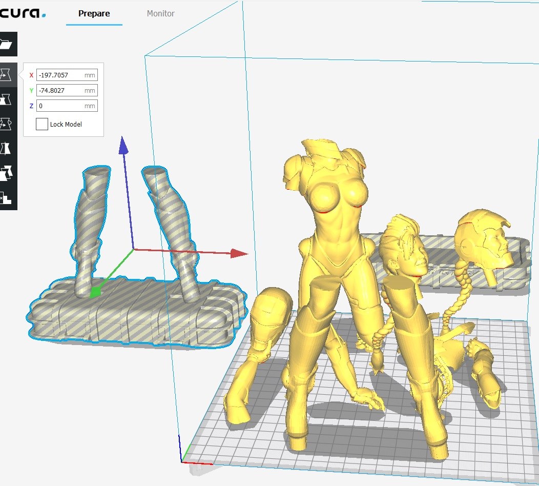Image resolution: width=539 pixels, height=486 pixels.
Task: Click the green Y-axis move handle
Action: tap(96, 292)
